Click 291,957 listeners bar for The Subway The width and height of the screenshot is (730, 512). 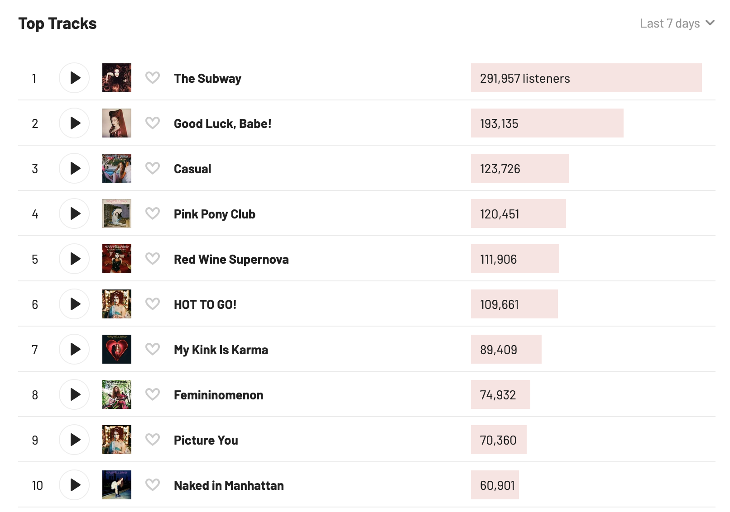586,78
